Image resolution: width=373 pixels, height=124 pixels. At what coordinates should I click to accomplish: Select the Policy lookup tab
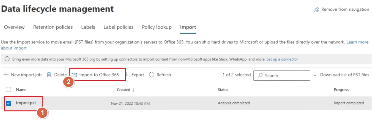[157, 27]
